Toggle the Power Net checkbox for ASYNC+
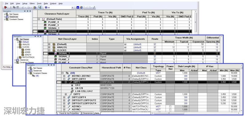Screen dimensions: 245x116 (170, 106)
